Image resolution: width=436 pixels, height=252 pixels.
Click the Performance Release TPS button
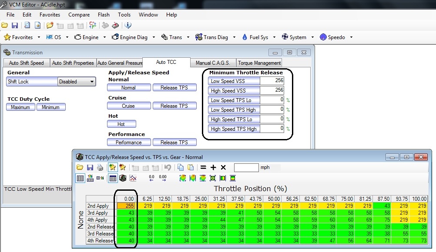(x=174, y=143)
